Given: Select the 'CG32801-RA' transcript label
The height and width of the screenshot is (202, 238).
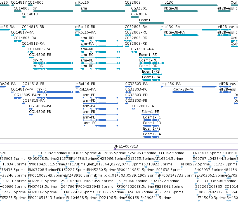Looking at the screenshot, I should coord(143,49).
